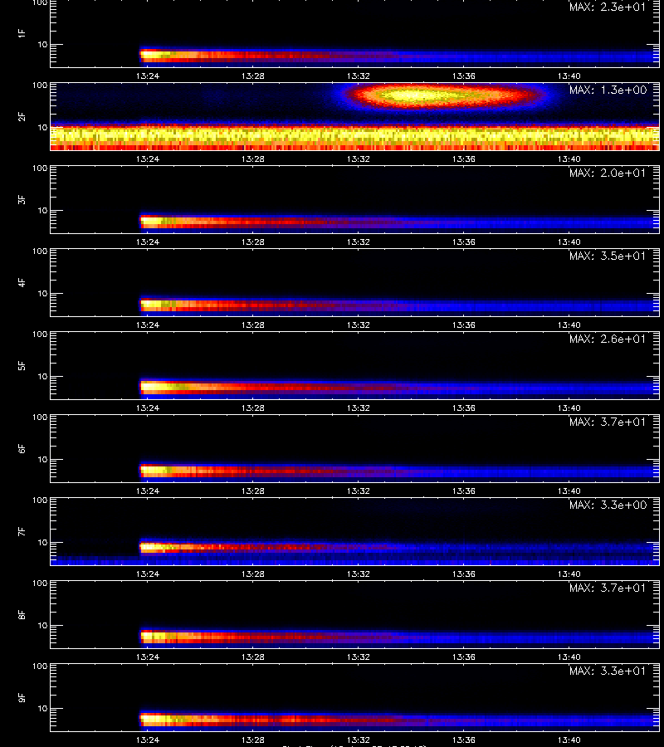
Task: Click the 13:36 tick label under the 5F panel
Action: pos(463,408)
